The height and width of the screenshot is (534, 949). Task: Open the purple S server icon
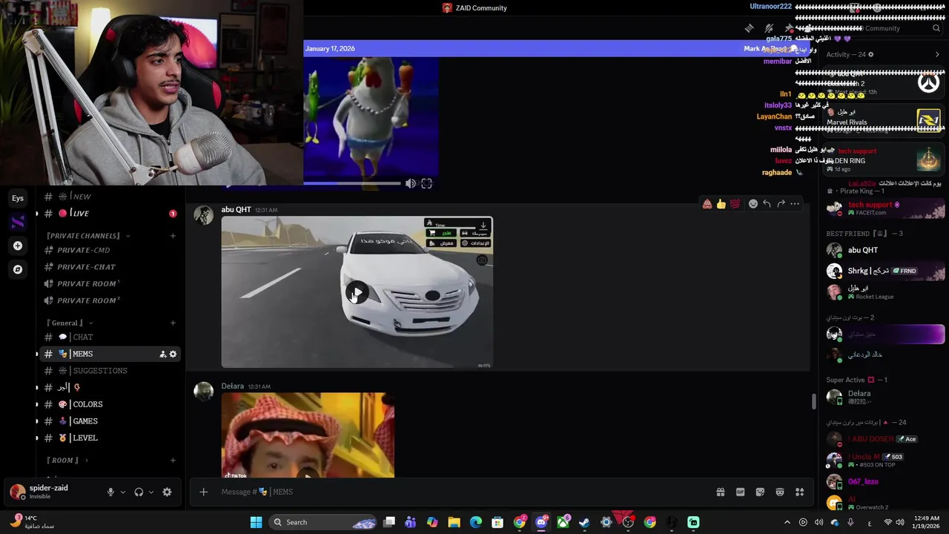tap(18, 222)
